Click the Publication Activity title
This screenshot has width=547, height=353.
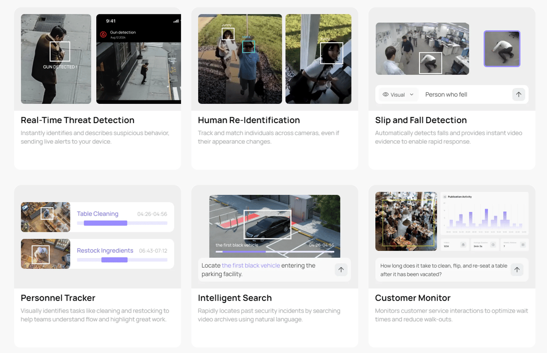(x=460, y=197)
